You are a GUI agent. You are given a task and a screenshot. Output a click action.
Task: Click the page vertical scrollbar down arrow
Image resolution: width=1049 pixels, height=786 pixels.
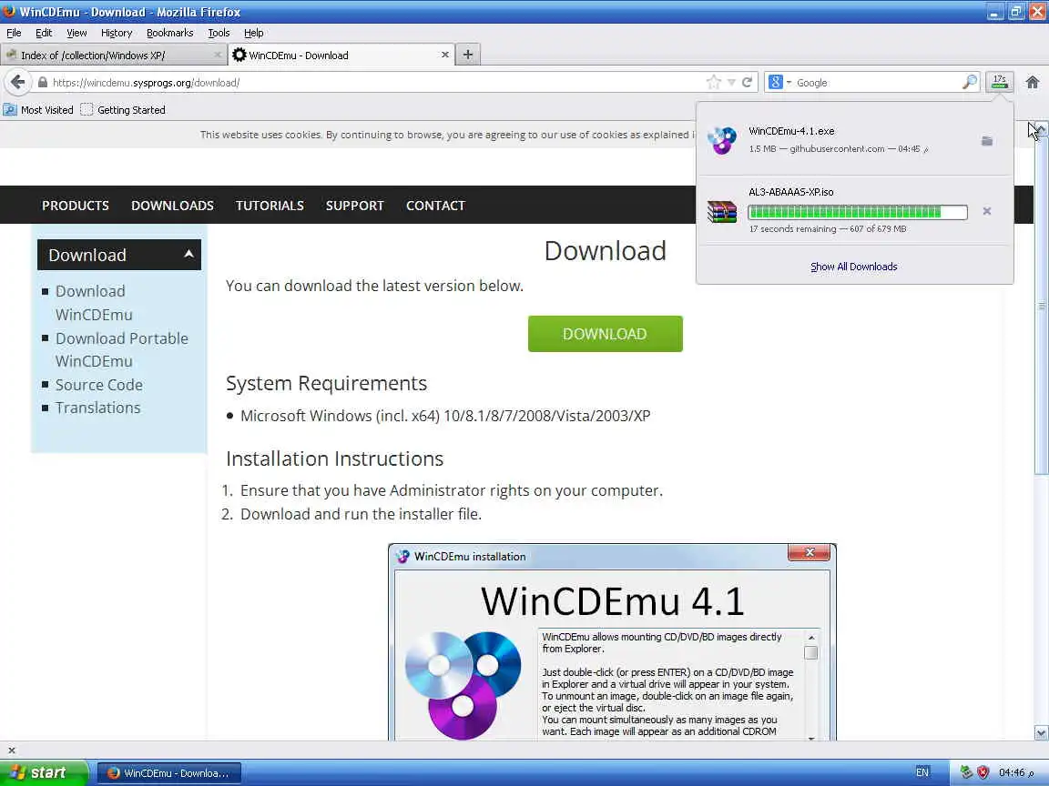1041,733
